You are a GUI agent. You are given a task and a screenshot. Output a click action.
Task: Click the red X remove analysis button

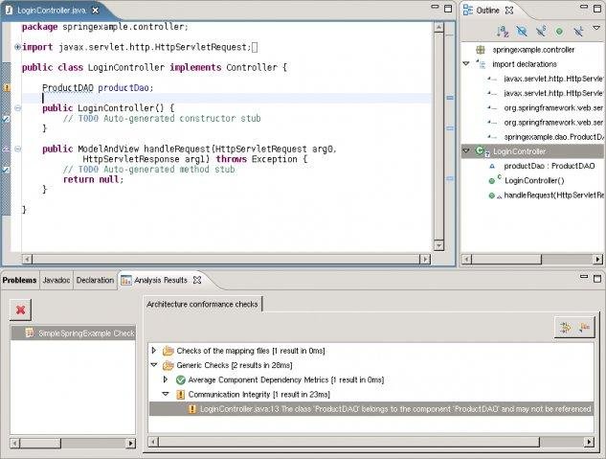(x=20, y=309)
